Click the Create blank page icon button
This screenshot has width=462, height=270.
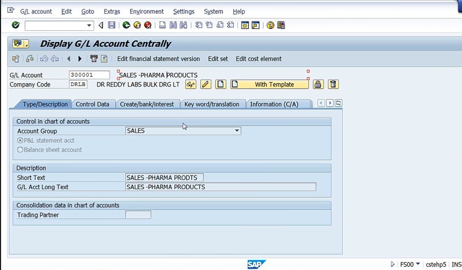click(x=220, y=84)
